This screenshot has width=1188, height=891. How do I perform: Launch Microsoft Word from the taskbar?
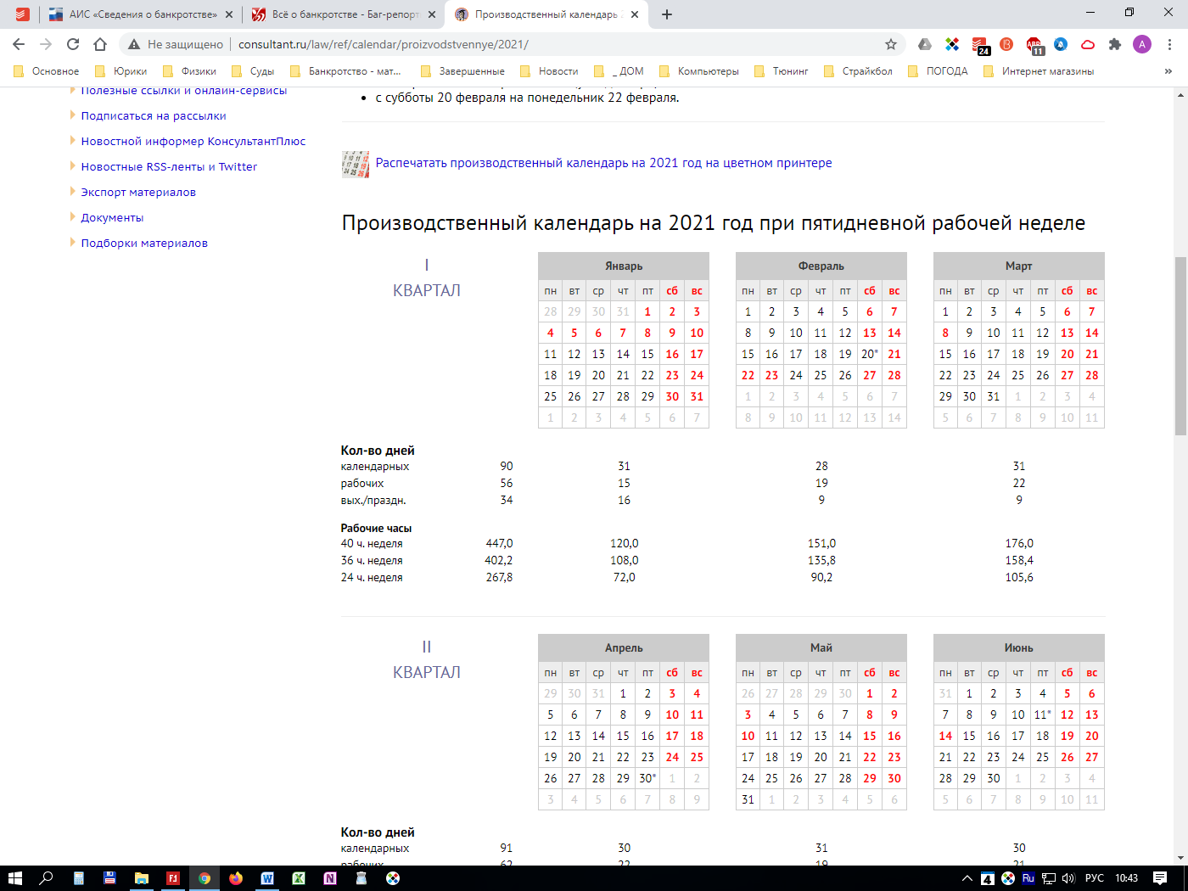point(267,878)
